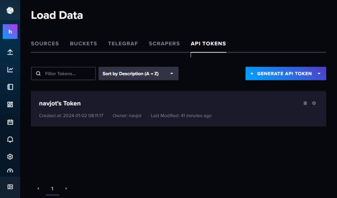The image size is (337, 198).
Task: Click the Filter Tokens search field
Action: click(x=63, y=74)
